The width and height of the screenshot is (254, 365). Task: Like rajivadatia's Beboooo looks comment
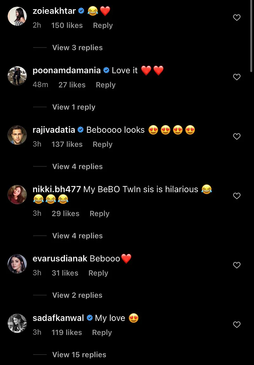click(237, 137)
